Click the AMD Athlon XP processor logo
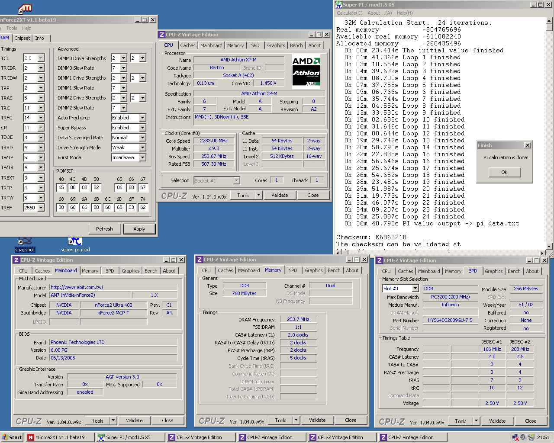This screenshot has width=554, height=443. 306,71
